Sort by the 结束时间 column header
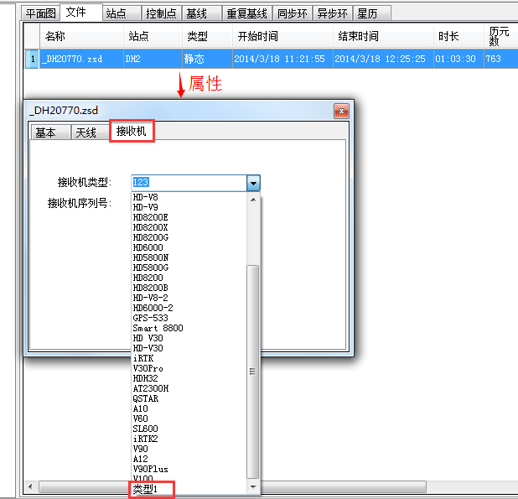The image size is (518, 499). [x=383, y=36]
